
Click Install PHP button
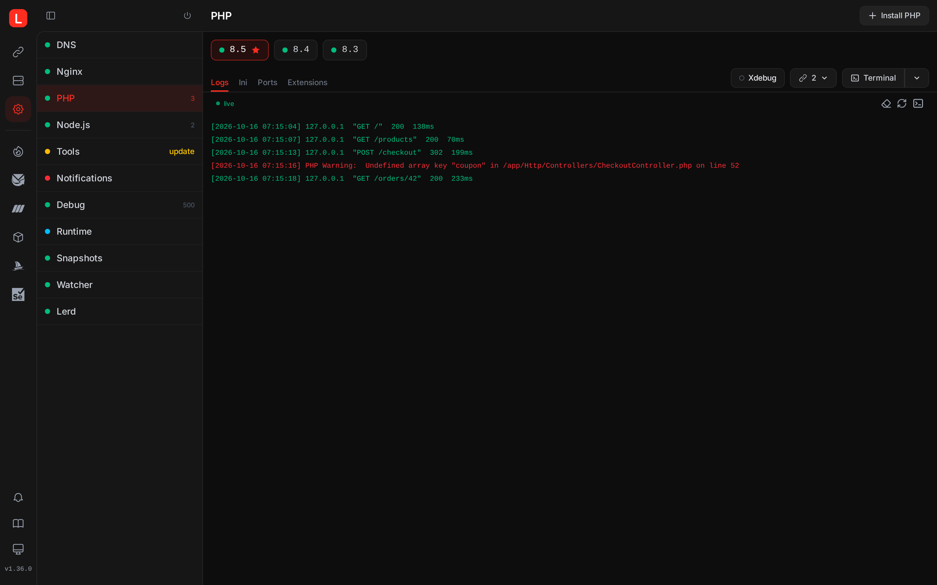tap(894, 16)
